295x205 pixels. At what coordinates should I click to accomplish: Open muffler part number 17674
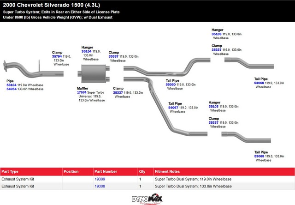82,92
